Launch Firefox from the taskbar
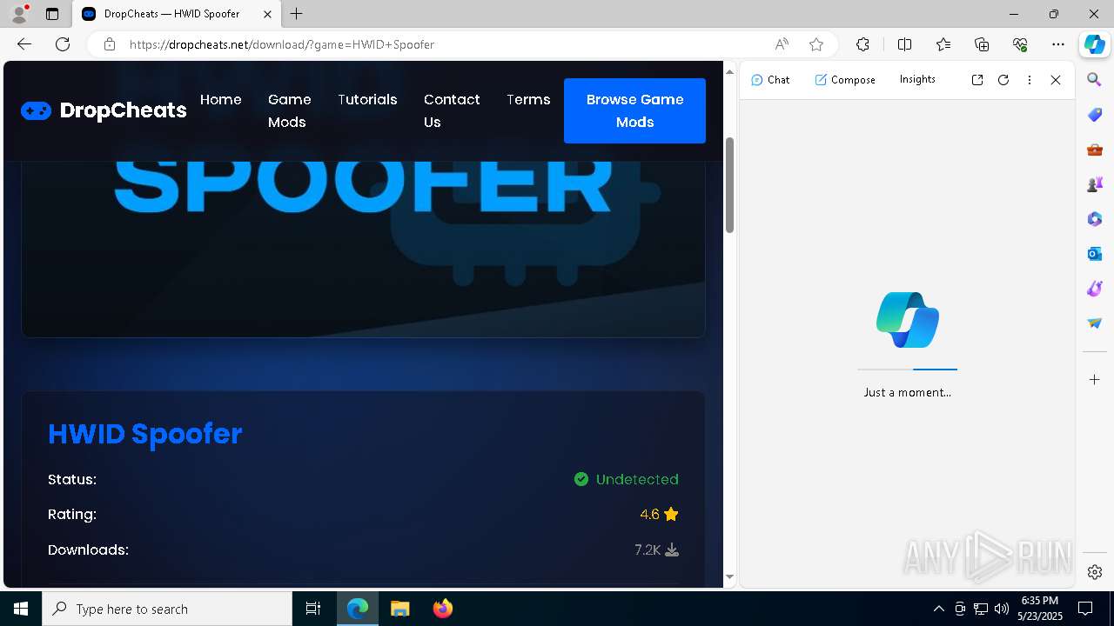Viewport: 1114px width, 626px height. tap(443, 609)
